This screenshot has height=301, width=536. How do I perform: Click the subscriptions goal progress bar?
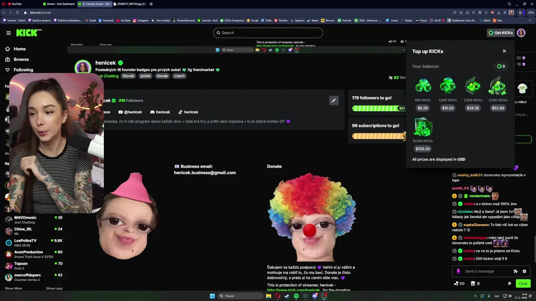[x=379, y=136]
